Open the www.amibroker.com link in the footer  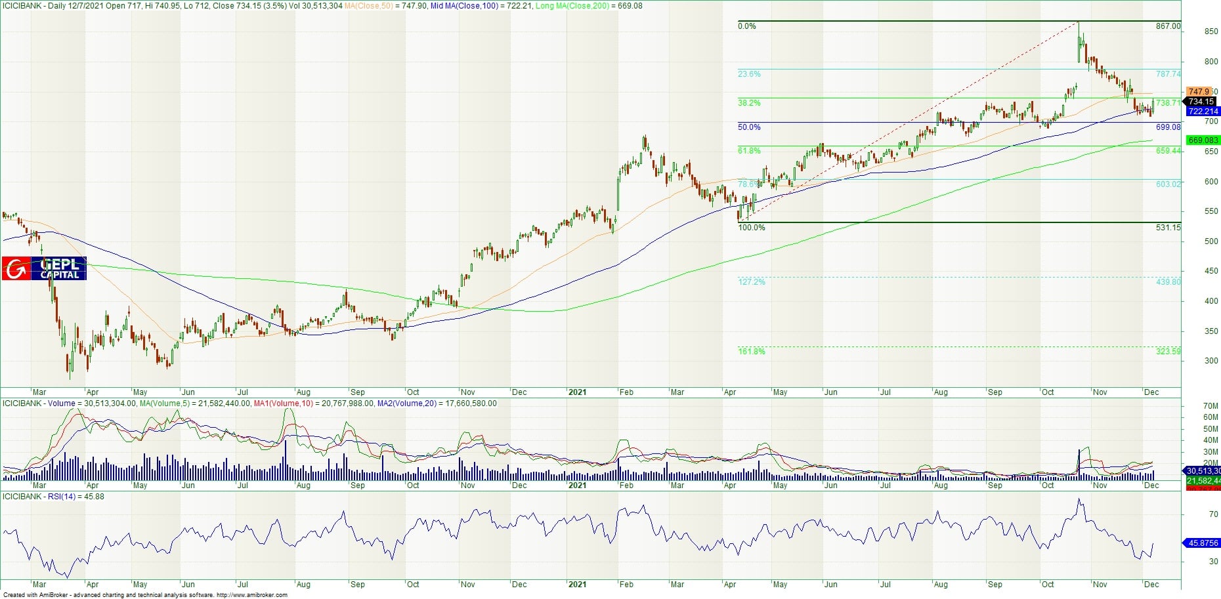251,595
